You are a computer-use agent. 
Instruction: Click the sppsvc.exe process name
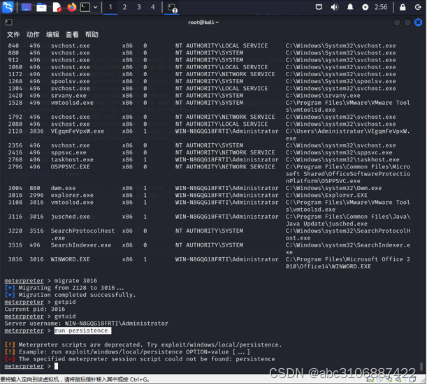pos(68,152)
